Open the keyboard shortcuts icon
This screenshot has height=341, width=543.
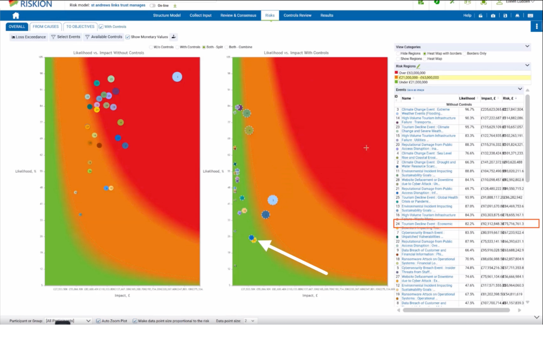[x=530, y=15]
